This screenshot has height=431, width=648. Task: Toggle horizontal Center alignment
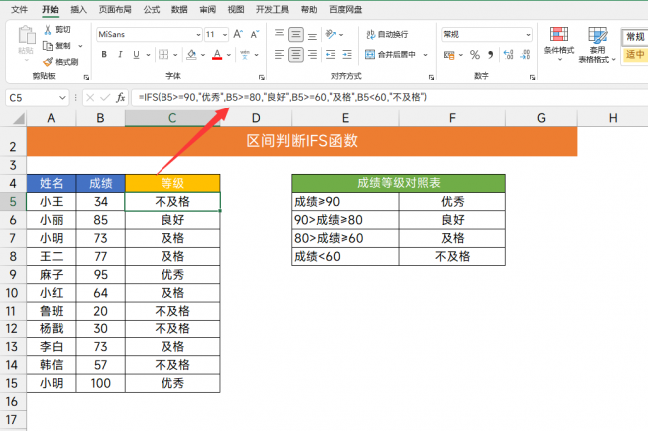tap(296, 54)
